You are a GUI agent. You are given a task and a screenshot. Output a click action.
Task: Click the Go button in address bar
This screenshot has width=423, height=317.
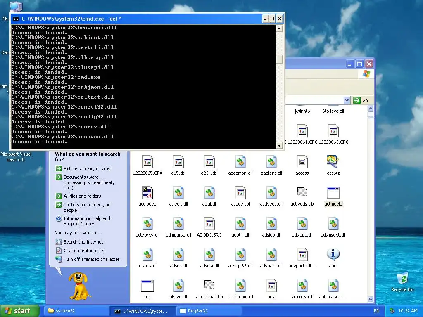(361, 100)
